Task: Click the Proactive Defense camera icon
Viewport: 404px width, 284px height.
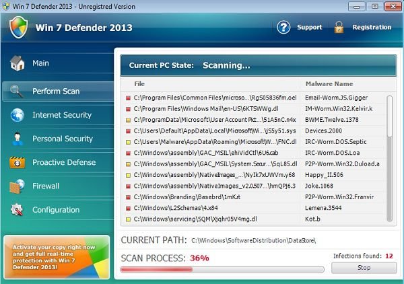Action: [x=18, y=162]
